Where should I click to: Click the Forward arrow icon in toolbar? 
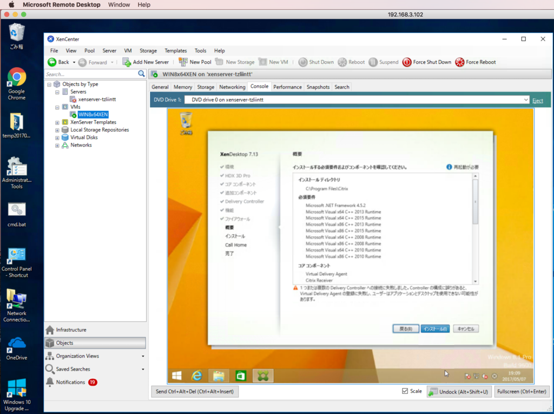[x=82, y=63]
